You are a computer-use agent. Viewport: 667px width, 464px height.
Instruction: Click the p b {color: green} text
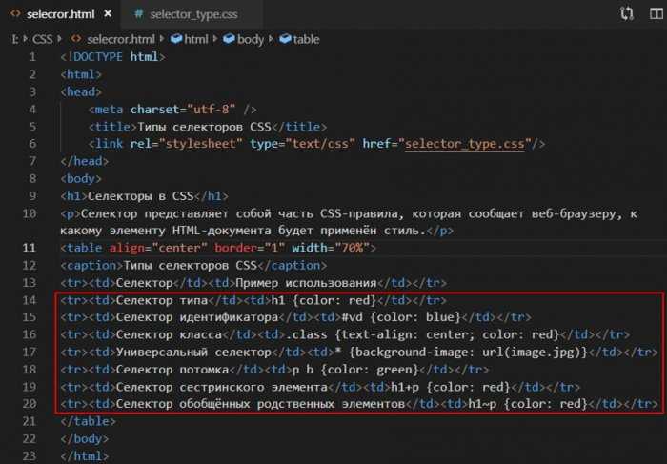(355, 370)
